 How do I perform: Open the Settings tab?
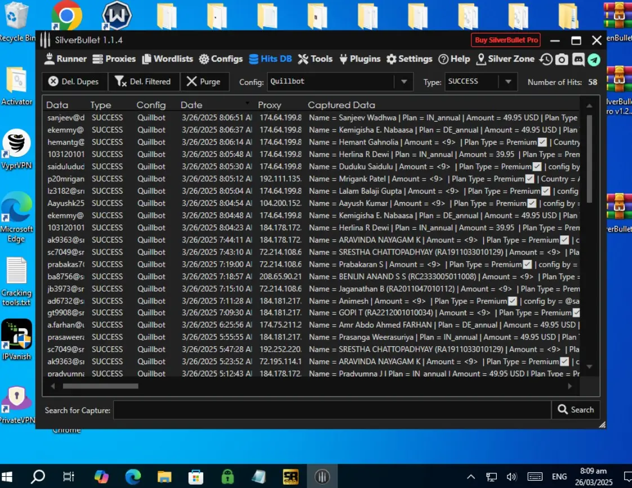[409, 59]
